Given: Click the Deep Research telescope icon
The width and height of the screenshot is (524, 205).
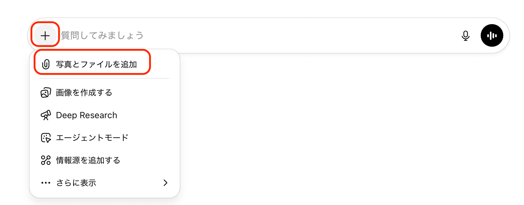Looking at the screenshot, I should tap(46, 115).
